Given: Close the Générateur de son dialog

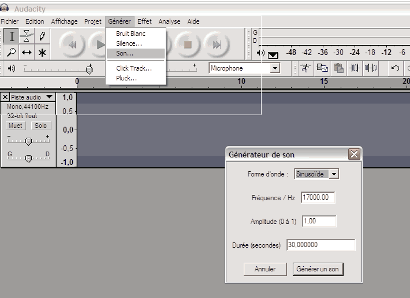Looking at the screenshot, I should pyautogui.click(x=355, y=154).
